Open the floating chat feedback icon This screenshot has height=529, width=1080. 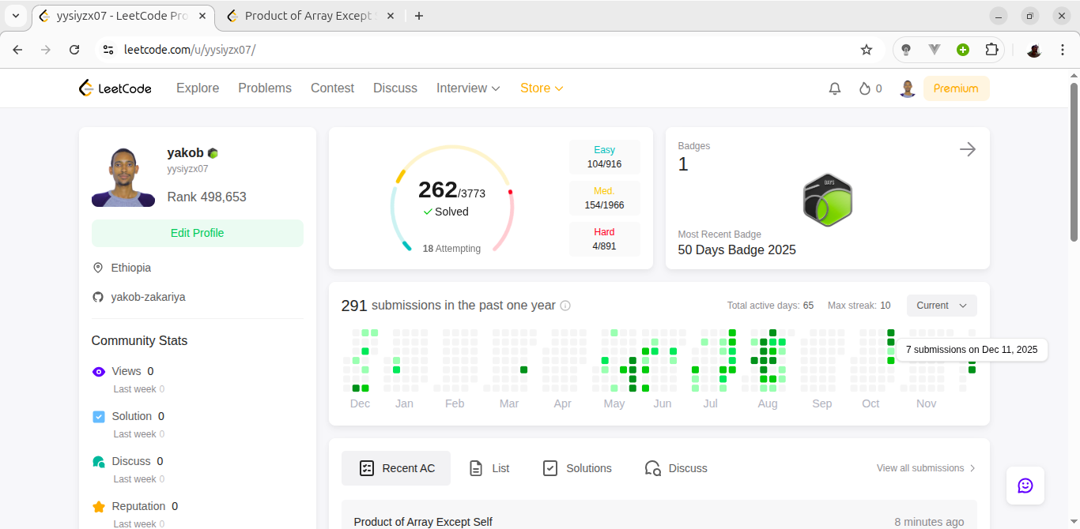[x=1025, y=486]
